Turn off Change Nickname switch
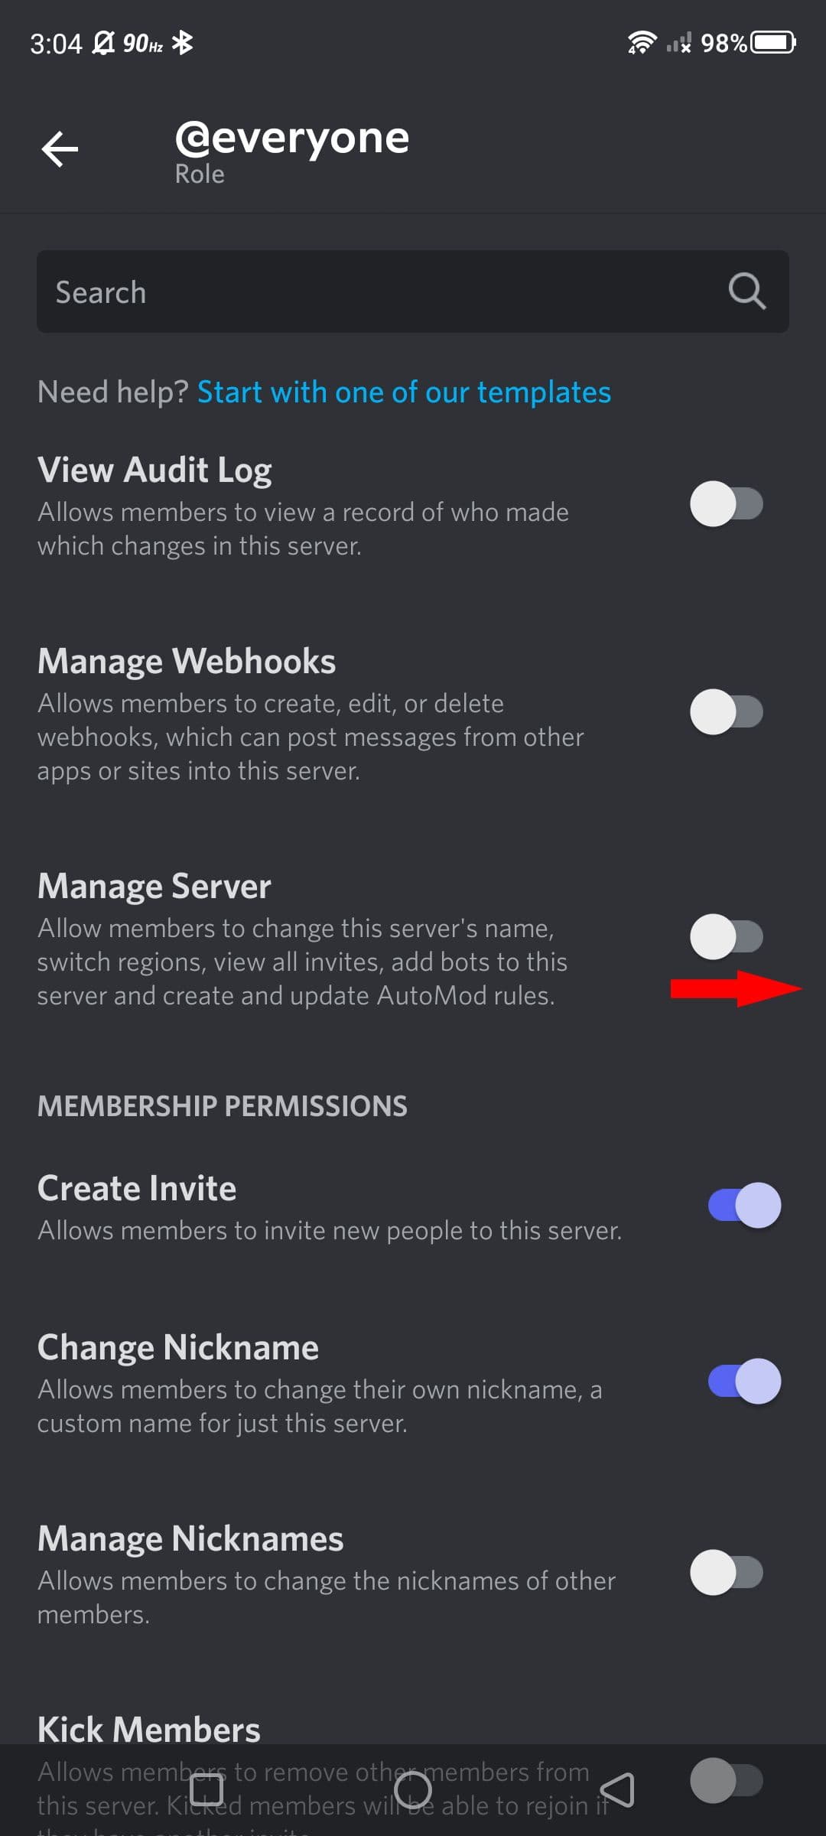 [x=744, y=1381]
